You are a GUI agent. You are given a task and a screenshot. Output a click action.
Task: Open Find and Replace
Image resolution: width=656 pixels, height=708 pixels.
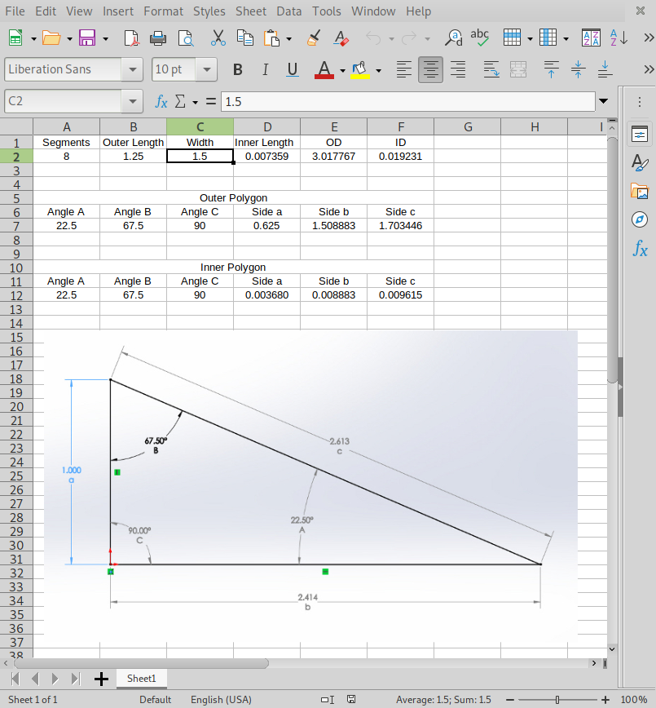pyautogui.click(x=453, y=38)
